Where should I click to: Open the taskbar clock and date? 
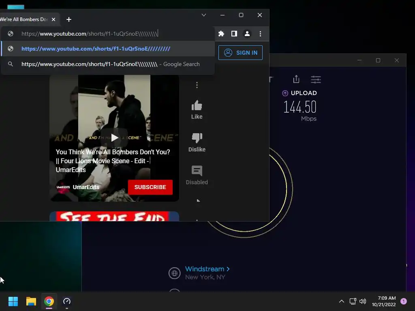coord(384,301)
